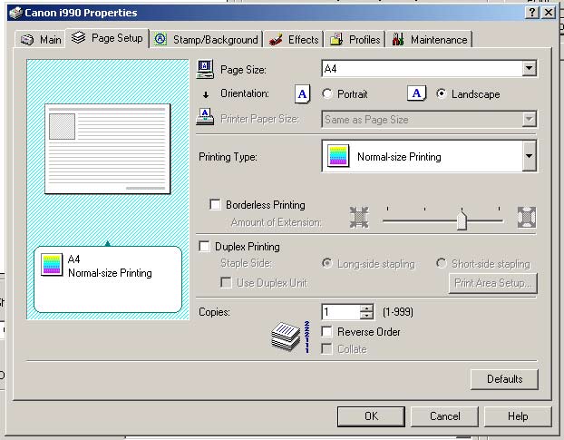The width and height of the screenshot is (564, 440).
Task: Click the title bar question mark help icon
Action: point(532,13)
